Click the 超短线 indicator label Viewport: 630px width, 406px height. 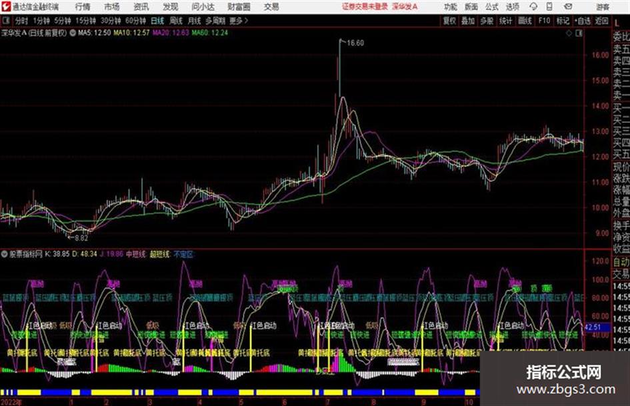tap(159, 254)
